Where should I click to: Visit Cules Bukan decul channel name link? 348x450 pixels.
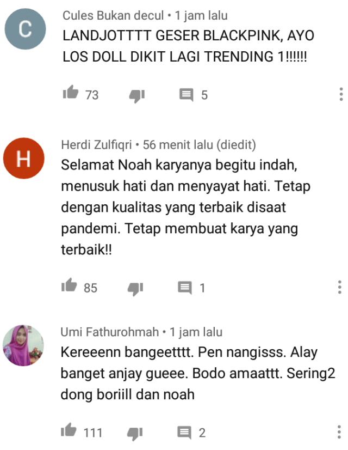113,15
